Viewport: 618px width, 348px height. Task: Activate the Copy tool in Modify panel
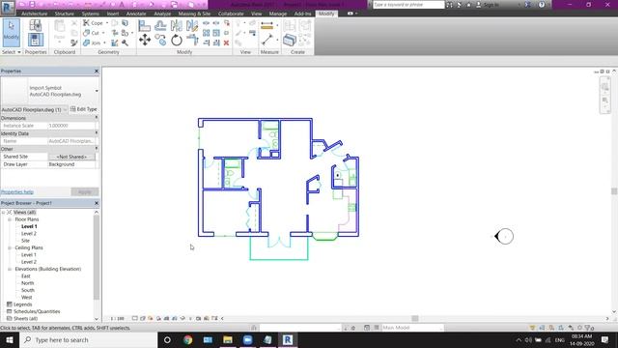(160, 40)
